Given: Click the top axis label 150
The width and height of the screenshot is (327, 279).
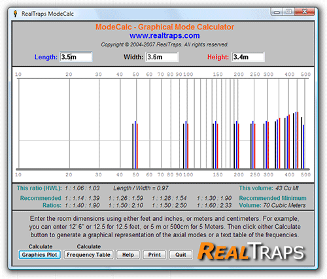Looking at the screenshot, I should pos(218,74).
